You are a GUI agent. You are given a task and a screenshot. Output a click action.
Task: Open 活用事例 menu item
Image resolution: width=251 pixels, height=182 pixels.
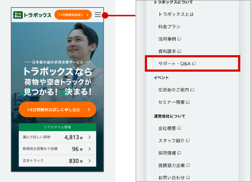(x=170, y=39)
